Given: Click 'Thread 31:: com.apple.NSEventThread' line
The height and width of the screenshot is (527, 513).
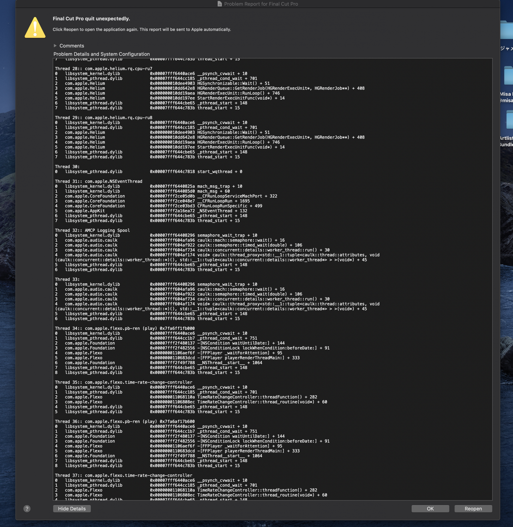Looking at the screenshot, I should click(x=98, y=181).
